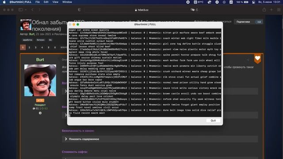Open Control Center from the menu bar

pyautogui.click(x=253, y=2)
